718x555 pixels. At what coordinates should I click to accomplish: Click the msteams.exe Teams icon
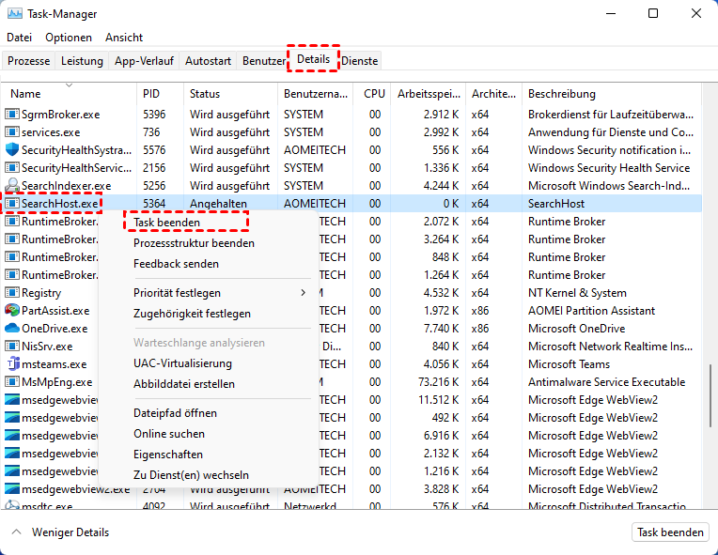coord(12,364)
